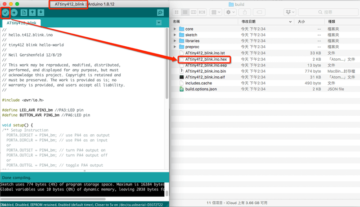Screen dimensions: 360x207
Task: Click the Open sketch up-arrow icon
Action: [x=33, y=13]
